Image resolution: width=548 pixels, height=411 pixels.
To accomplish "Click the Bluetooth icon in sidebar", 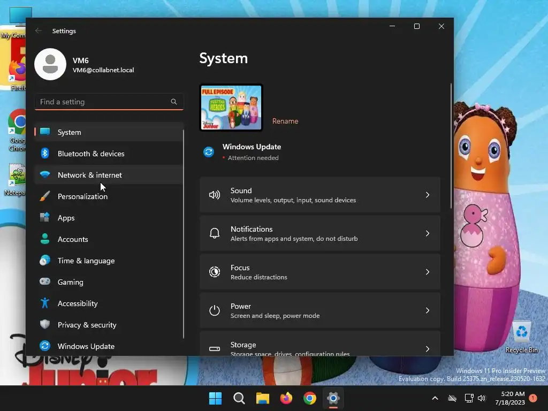I will click(x=45, y=153).
